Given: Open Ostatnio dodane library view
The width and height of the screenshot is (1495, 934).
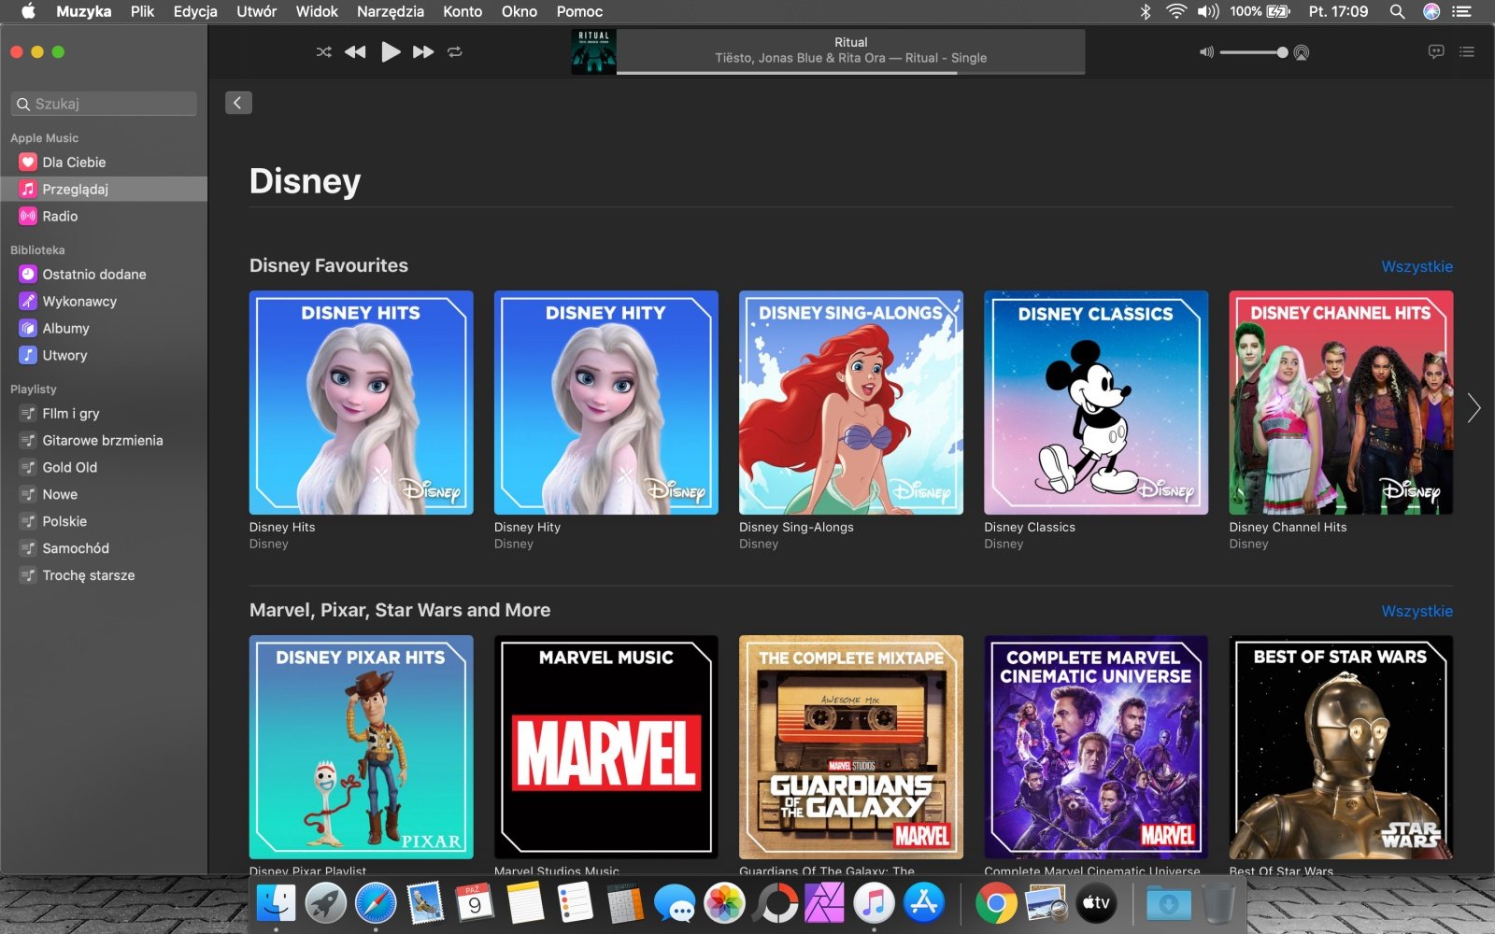Looking at the screenshot, I should pyautogui.click(x=104, y=275).
